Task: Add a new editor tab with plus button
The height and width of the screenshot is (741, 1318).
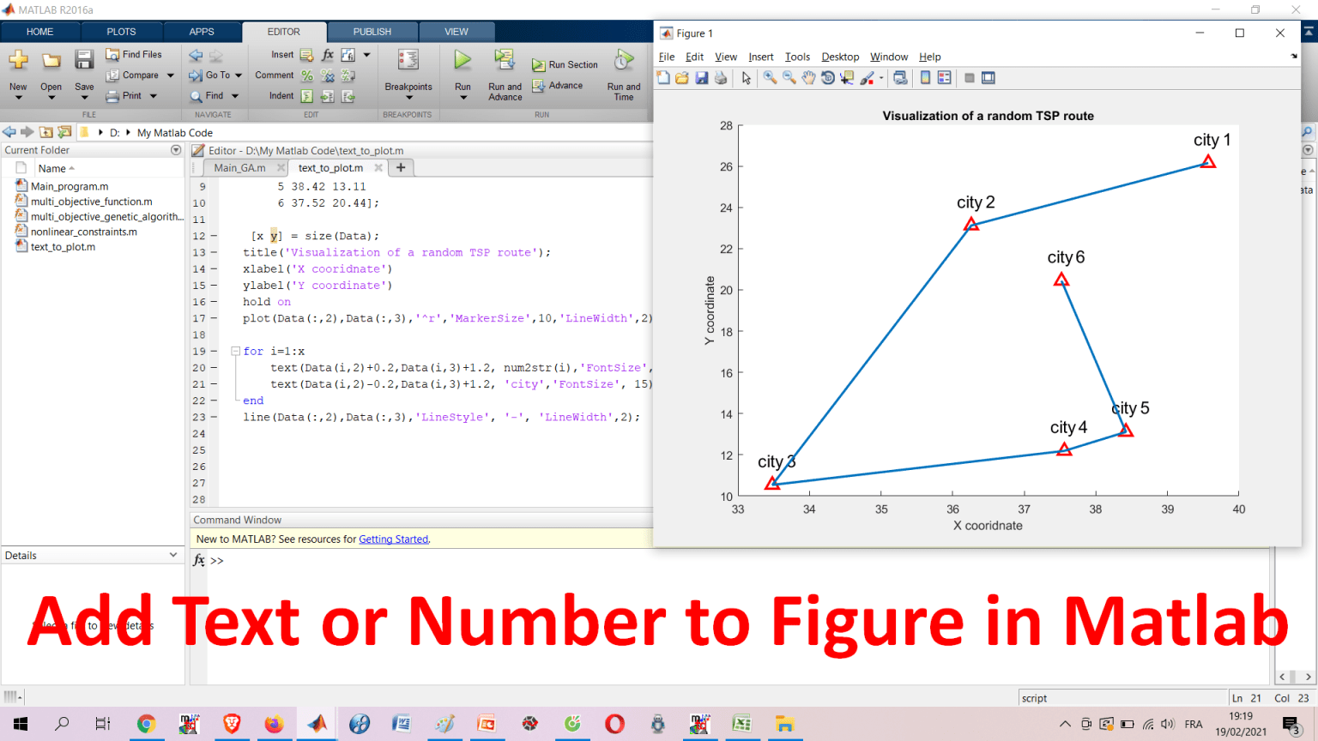Action: pos(401,168)
